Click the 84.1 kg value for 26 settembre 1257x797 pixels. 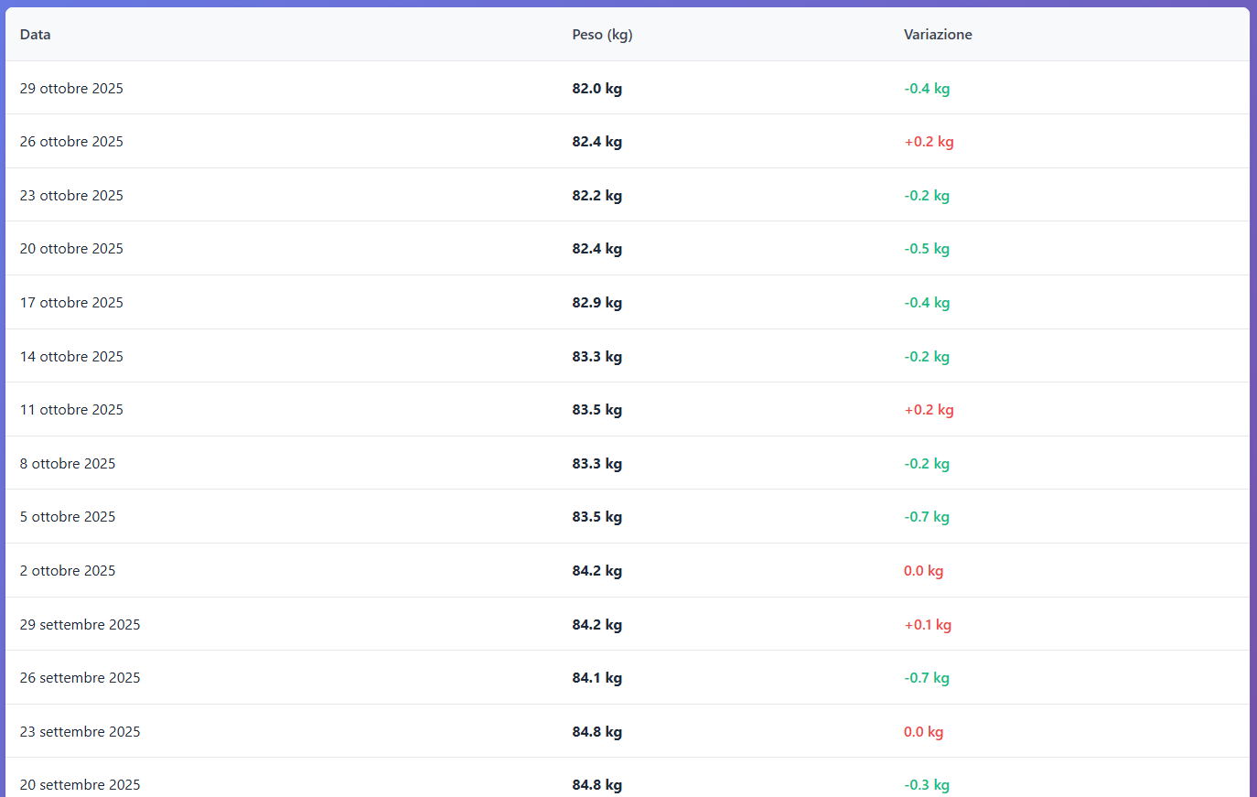pos(596,677)
